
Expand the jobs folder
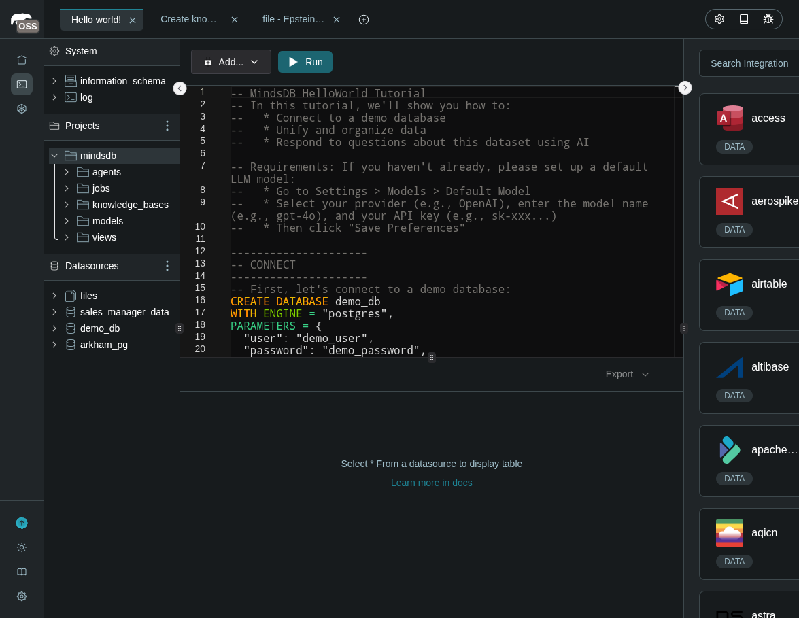pyautogui.click(x=66, y=188)
